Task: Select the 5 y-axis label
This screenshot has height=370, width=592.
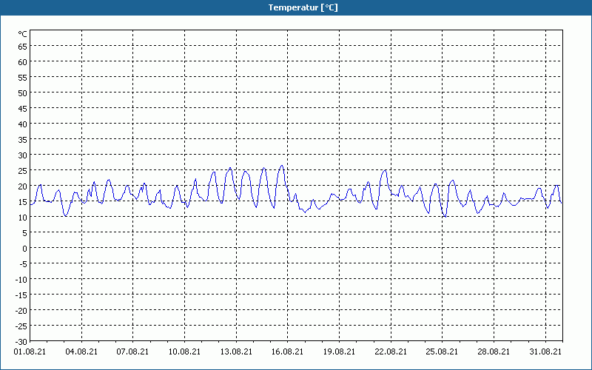Action: (x=25, y=233)
